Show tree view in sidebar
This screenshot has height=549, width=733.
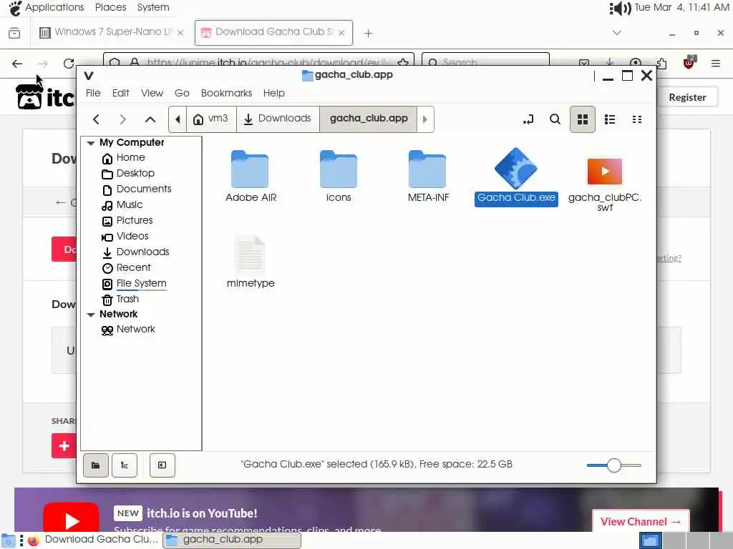[x=125, y=465]
